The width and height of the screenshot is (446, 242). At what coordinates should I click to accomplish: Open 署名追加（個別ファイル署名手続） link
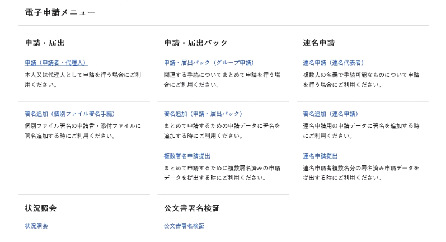coord(70,114)
